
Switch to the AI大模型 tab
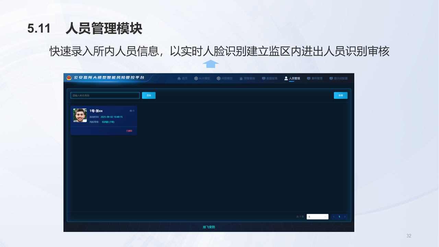202,78
